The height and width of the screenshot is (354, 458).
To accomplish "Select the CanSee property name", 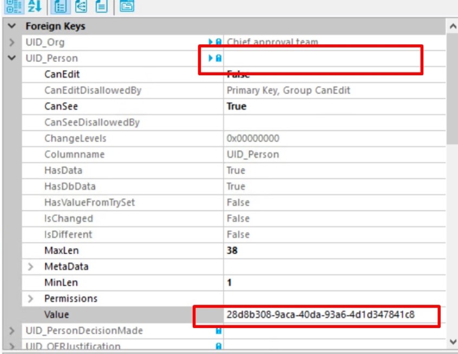I will tap(61, 106).
